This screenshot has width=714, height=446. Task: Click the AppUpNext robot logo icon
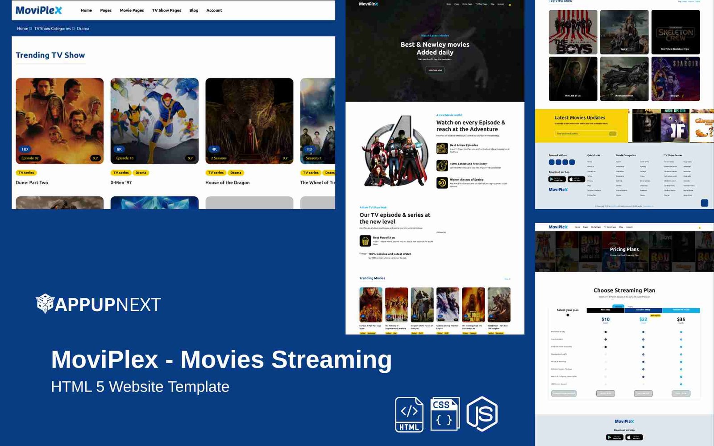point(45,303)
